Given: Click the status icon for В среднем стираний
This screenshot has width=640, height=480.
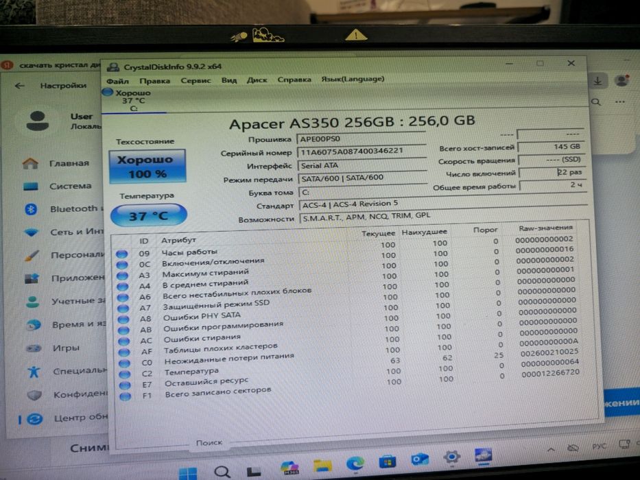Looking at the screenshot, I should tap(123, 287).
